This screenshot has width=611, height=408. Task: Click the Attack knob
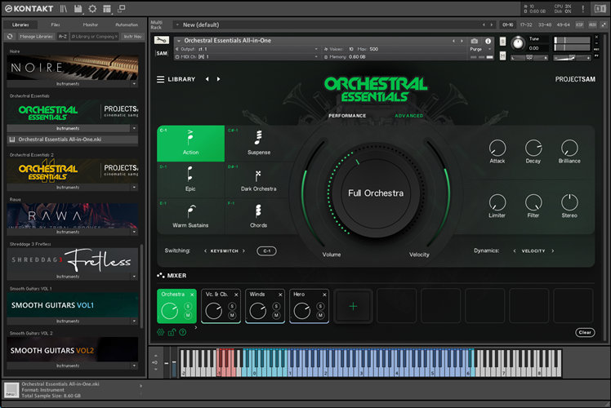[x=497, y=149]
